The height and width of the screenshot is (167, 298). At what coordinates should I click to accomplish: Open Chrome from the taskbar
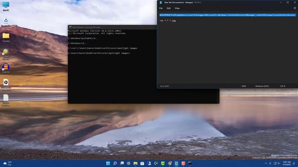[x=169, y=163]
